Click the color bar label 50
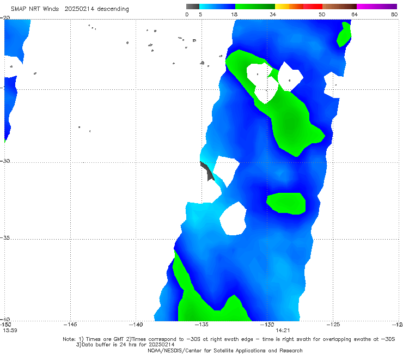403x354 pixels. [322, 15]
